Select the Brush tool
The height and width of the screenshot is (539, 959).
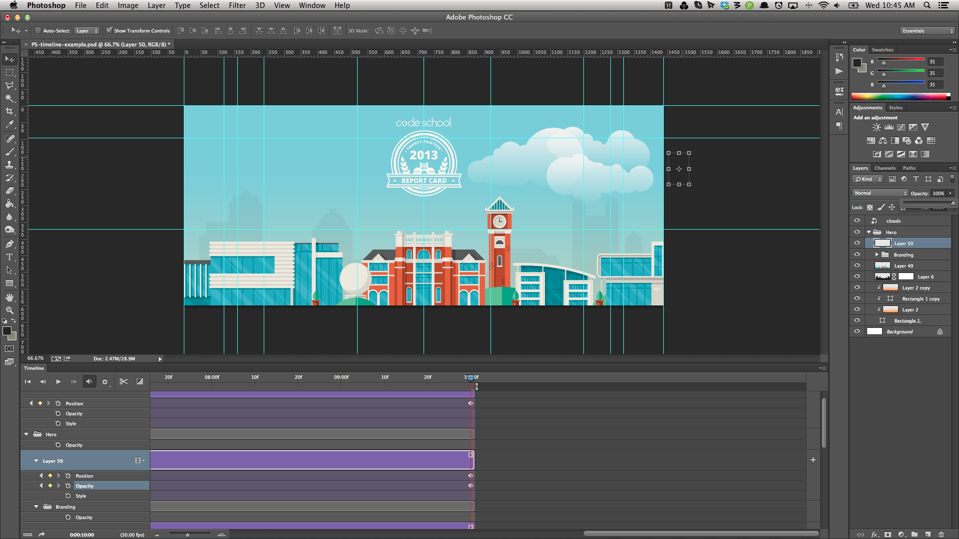pyautogui.click(x=9, y=151)
